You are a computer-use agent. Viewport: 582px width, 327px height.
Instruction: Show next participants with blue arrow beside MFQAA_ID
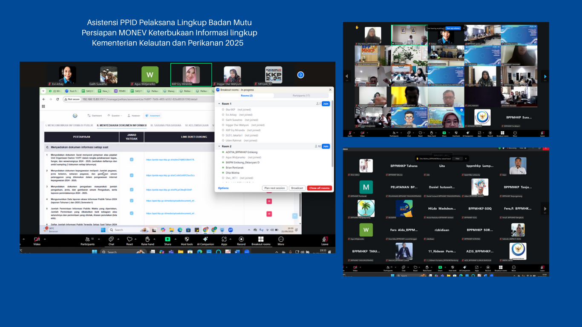click(300, 75)
